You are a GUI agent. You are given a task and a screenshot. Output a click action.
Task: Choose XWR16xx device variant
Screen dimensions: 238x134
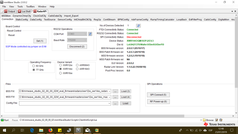[60, 73]
